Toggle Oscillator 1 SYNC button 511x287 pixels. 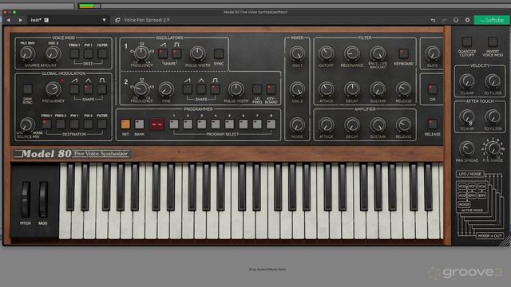pos(219,53)
